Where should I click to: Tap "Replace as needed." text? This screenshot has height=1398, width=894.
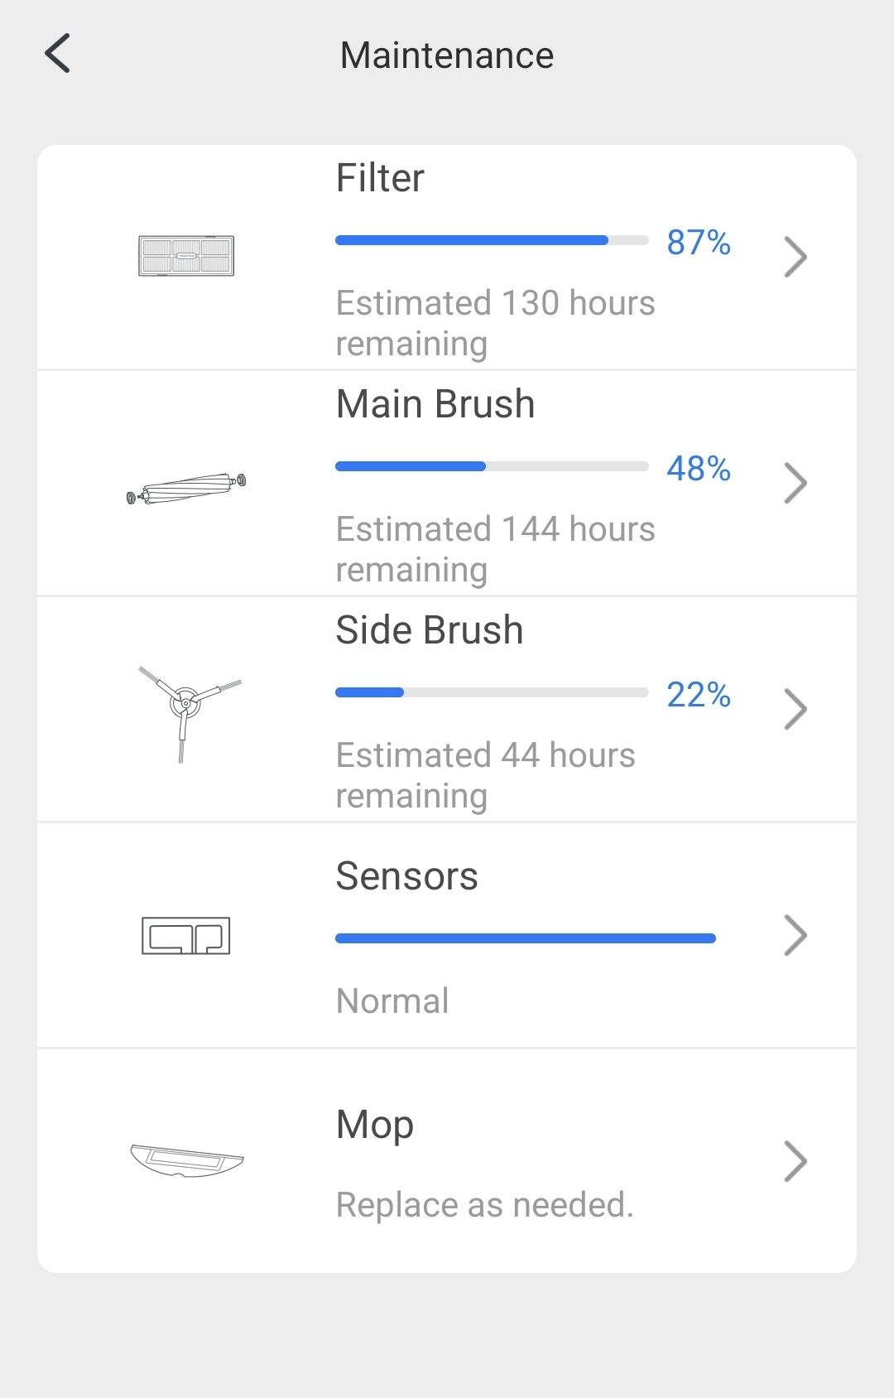485,1205
